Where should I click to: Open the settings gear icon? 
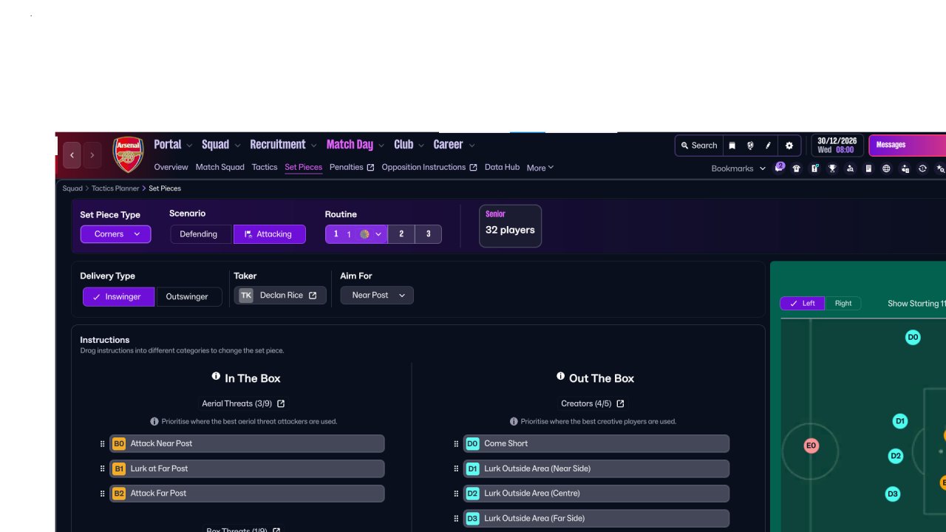tap(789, 146)
